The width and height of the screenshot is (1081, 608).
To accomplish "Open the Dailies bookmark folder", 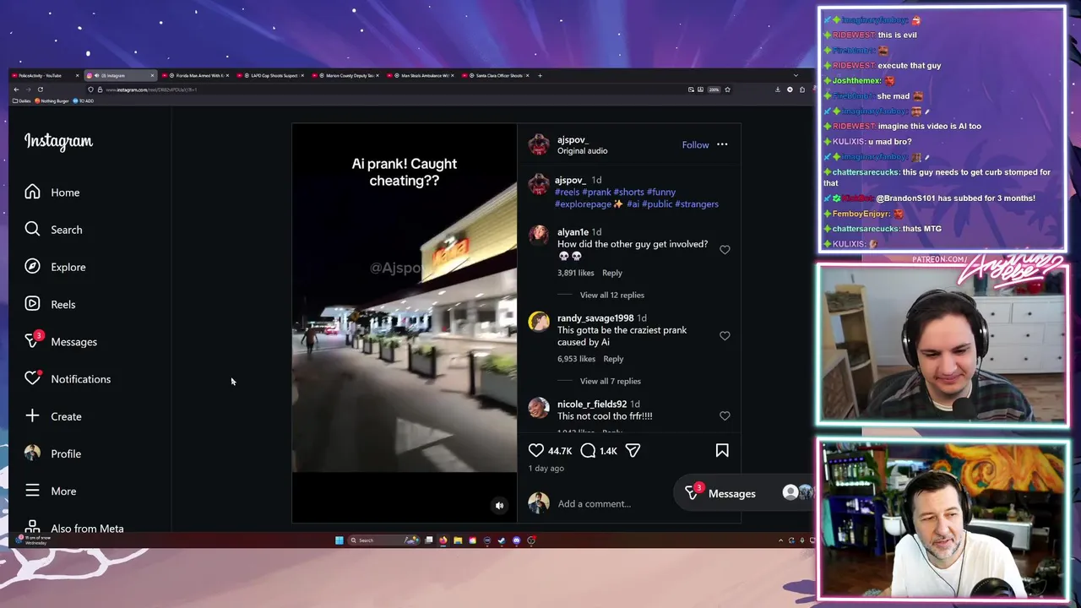I will (x=21, y=100).
